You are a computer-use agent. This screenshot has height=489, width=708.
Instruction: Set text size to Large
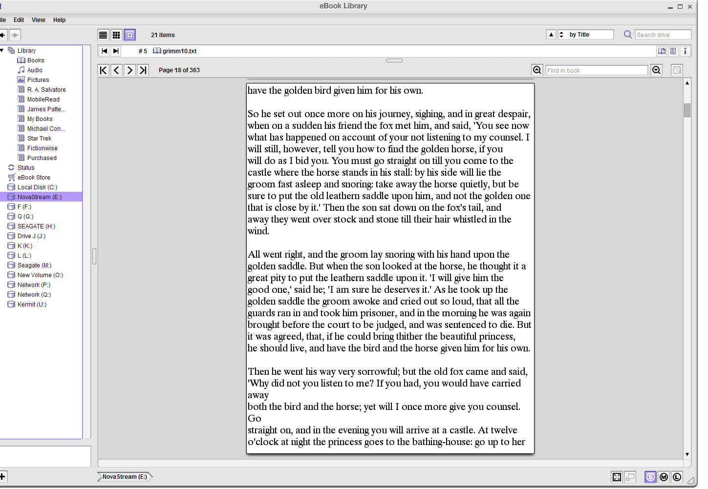[677, 477]
